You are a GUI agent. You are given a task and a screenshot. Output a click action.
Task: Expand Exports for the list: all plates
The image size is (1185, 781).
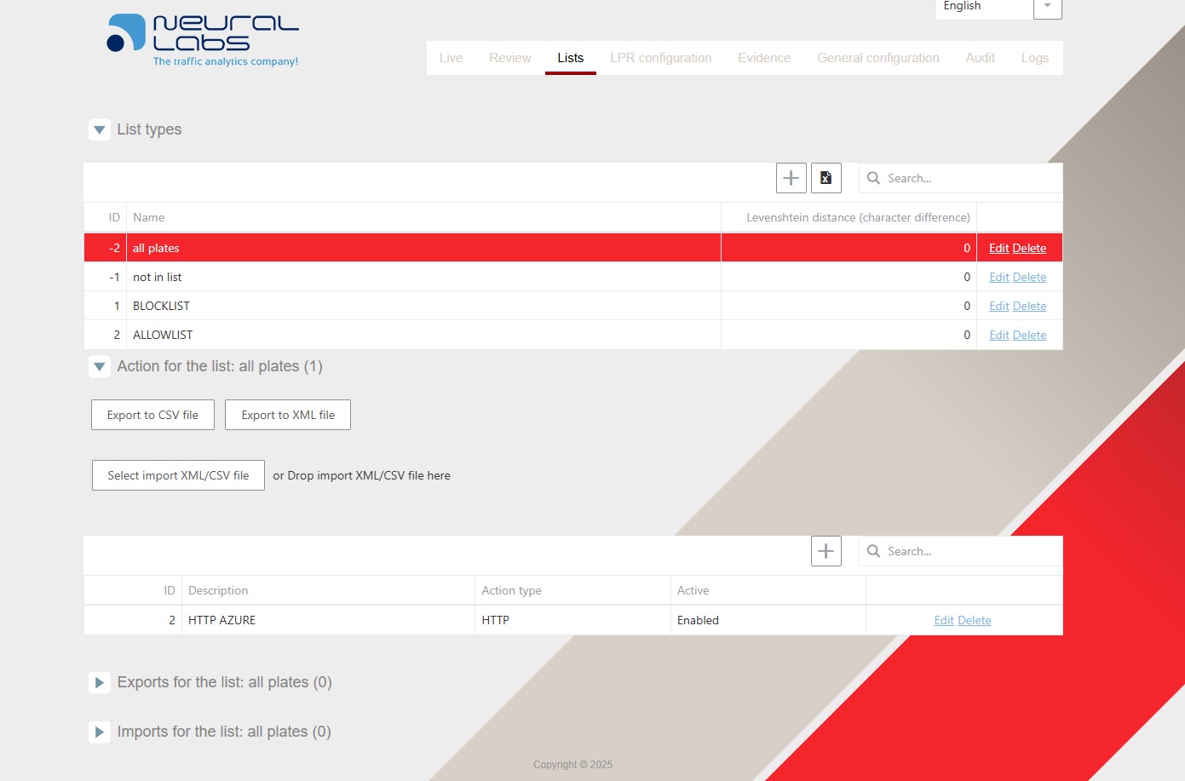[x=100, y=683]
